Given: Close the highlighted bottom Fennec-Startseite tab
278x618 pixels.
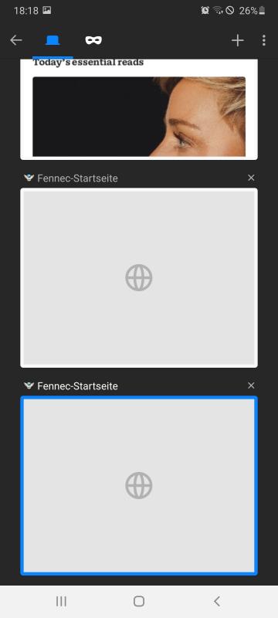Looking at the screenshot, I should [251, 385].
